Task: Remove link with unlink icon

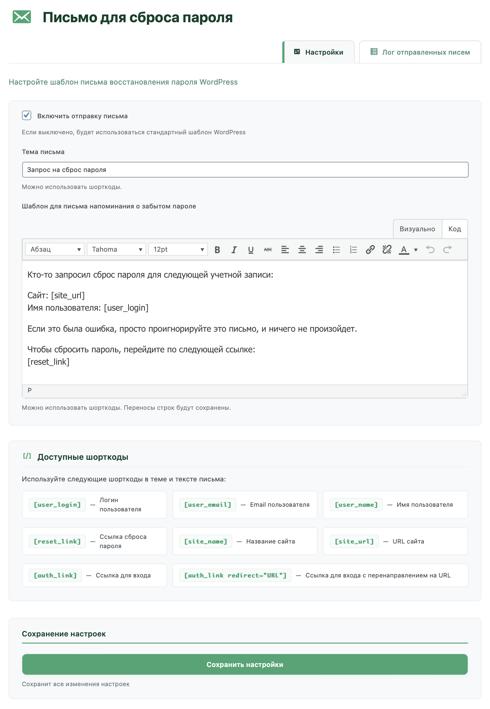Action: pyautogui.click(x=387, y=250)
